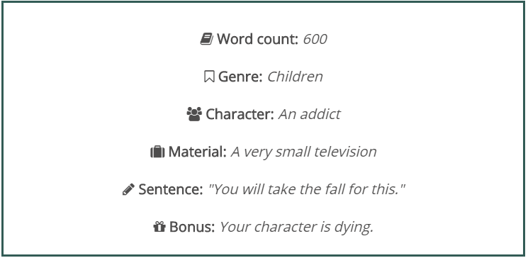This screenshot has width=528, height=258.
Task: Select the Word count label
Action: click(x=257, y=39)
